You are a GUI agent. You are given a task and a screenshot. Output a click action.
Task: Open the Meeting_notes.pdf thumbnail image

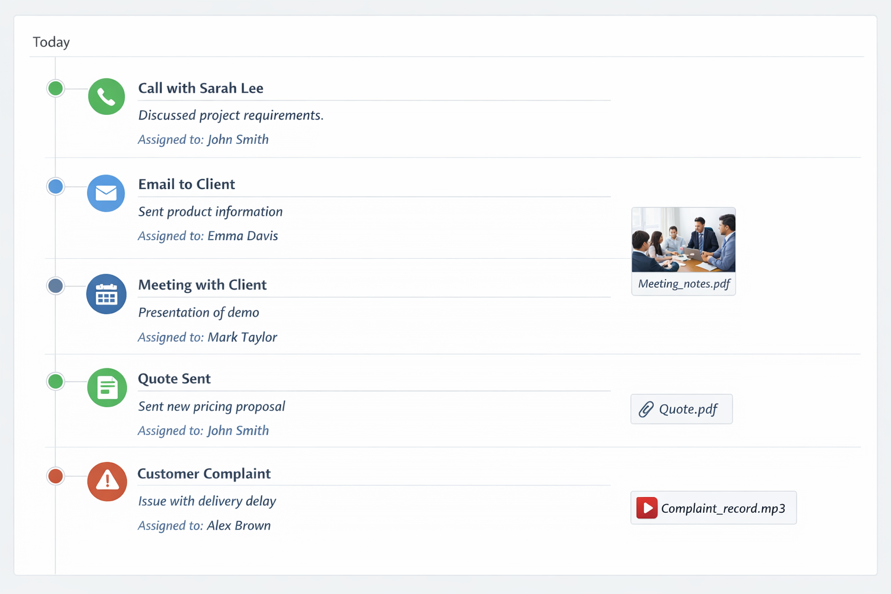tap(683, 240)
